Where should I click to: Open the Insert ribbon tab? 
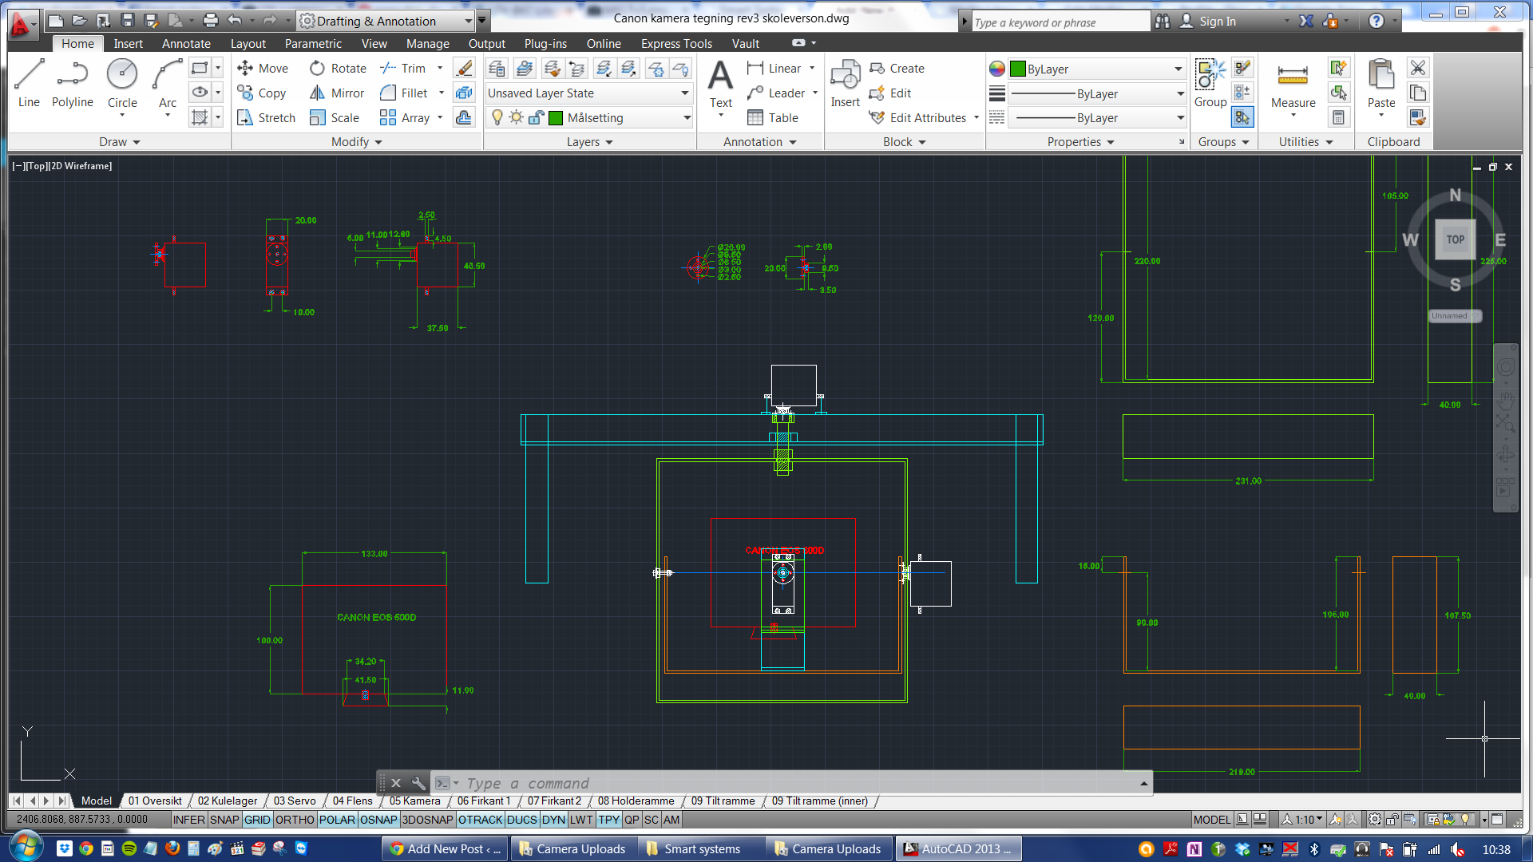tap(128, 44)
